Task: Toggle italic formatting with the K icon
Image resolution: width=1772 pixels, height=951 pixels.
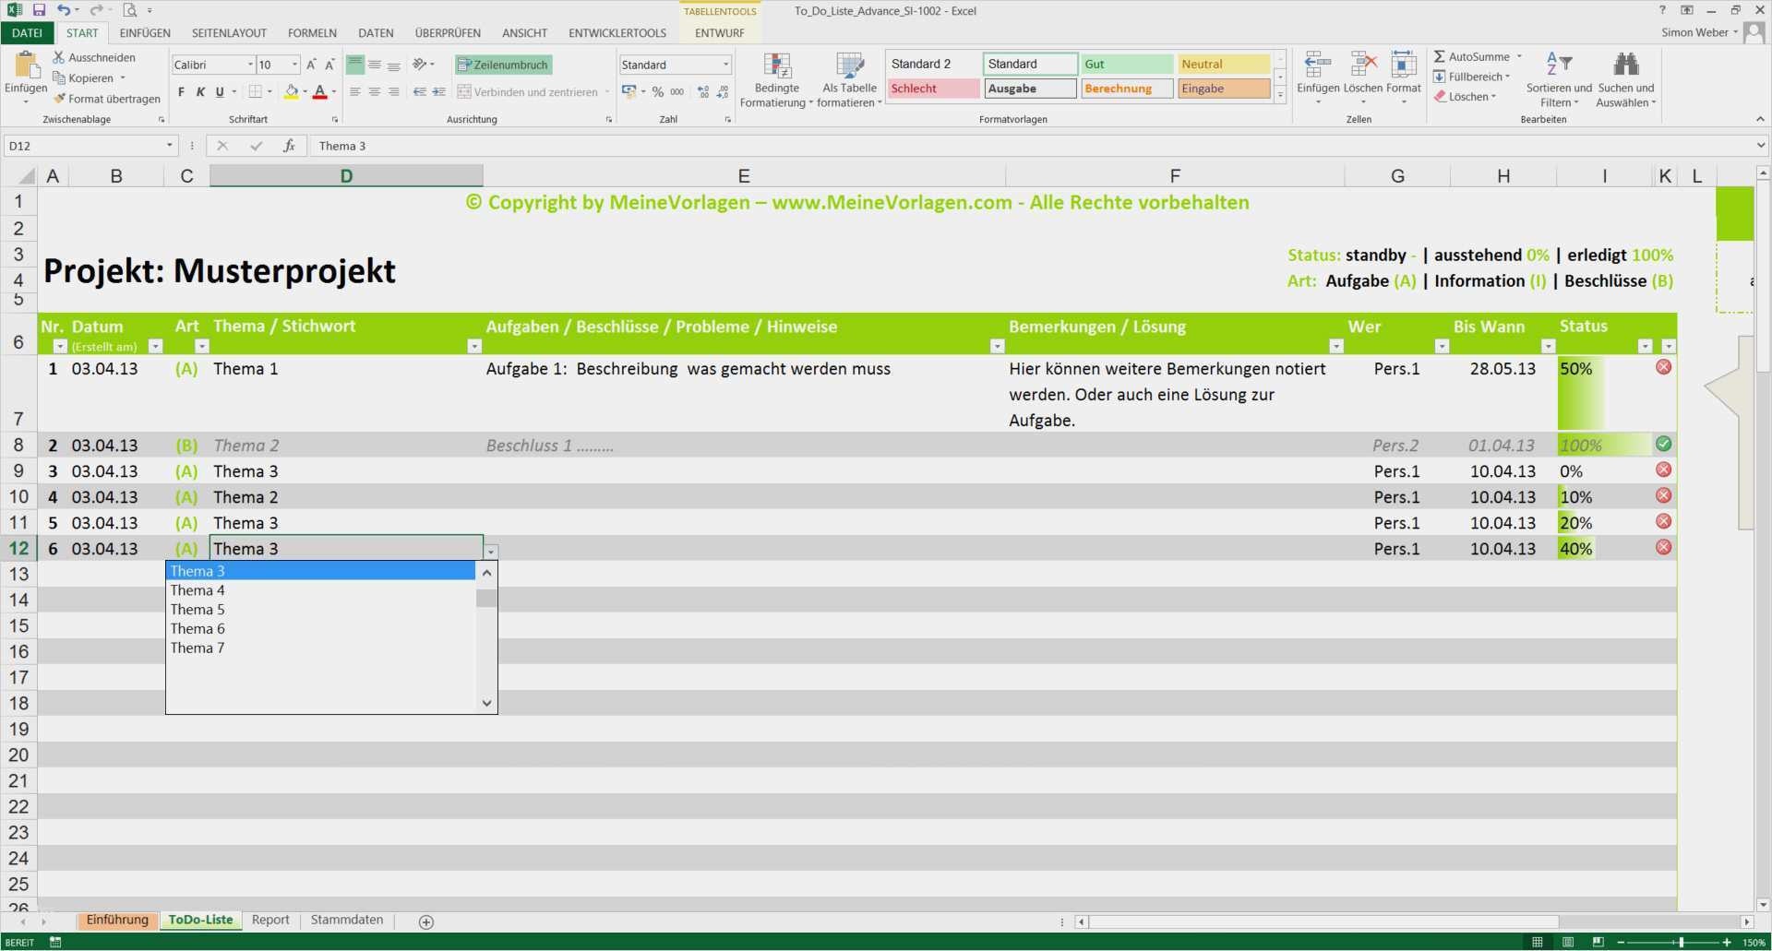Action: tap(200, 91)
